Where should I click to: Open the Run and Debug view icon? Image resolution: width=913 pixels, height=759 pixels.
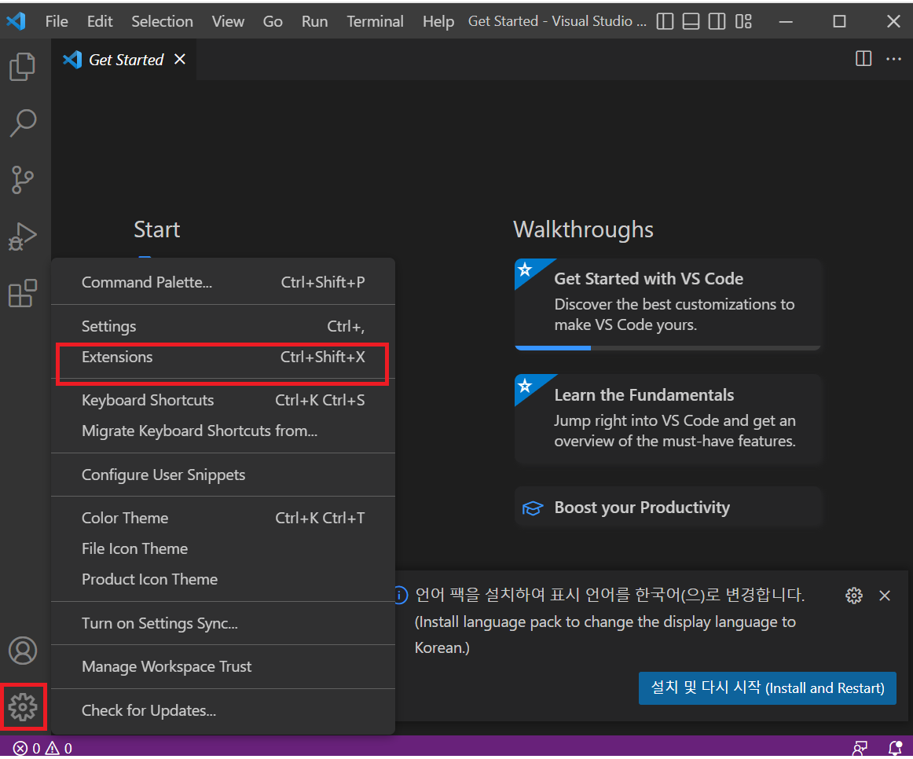(23, 237)
